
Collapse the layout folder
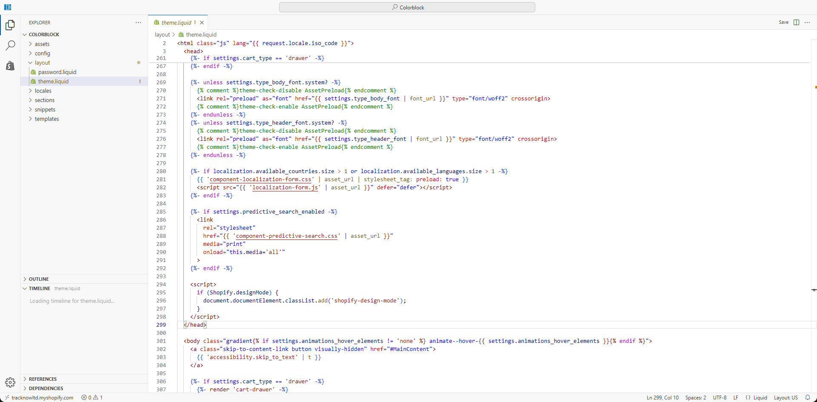42,63
